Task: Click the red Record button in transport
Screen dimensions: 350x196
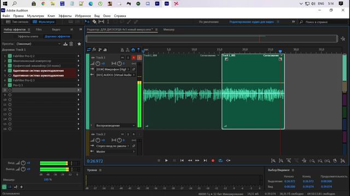Action: 213,161
